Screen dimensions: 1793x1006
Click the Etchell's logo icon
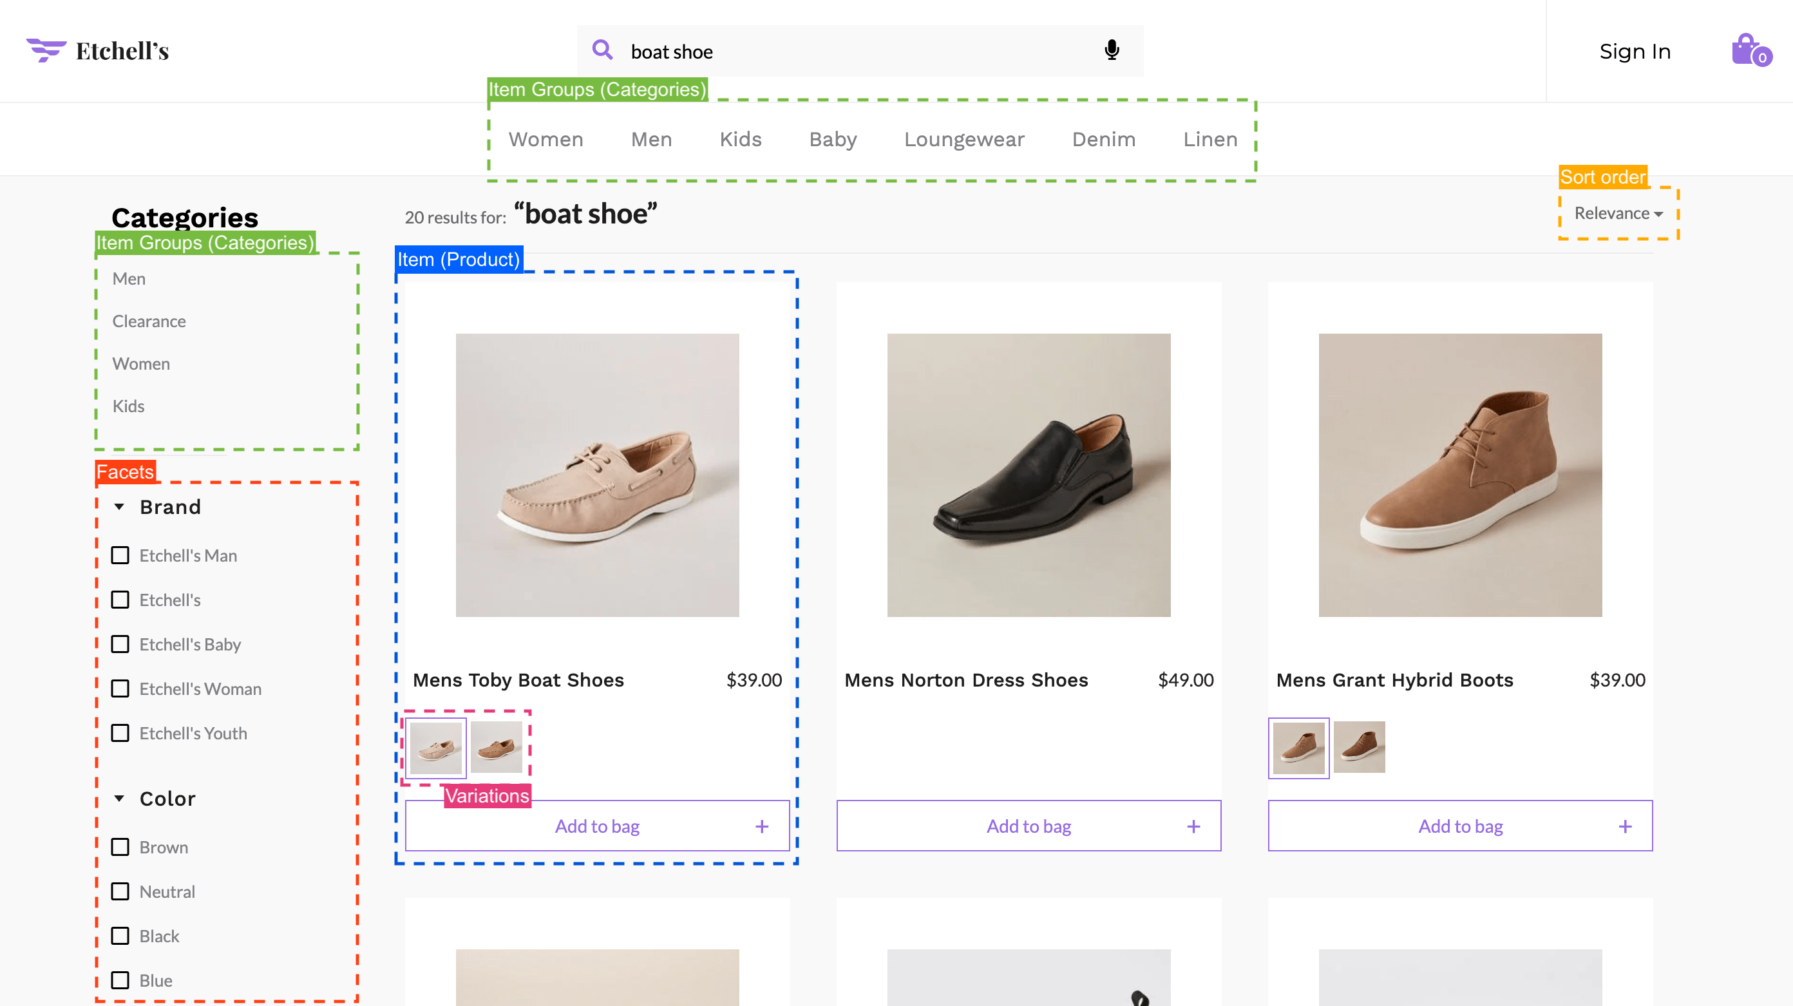tap(46, 50)
